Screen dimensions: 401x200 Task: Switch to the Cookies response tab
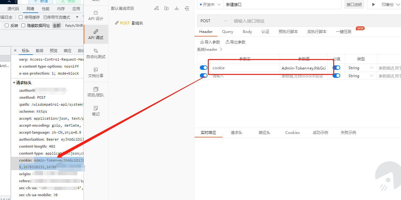tap(292, 133)
